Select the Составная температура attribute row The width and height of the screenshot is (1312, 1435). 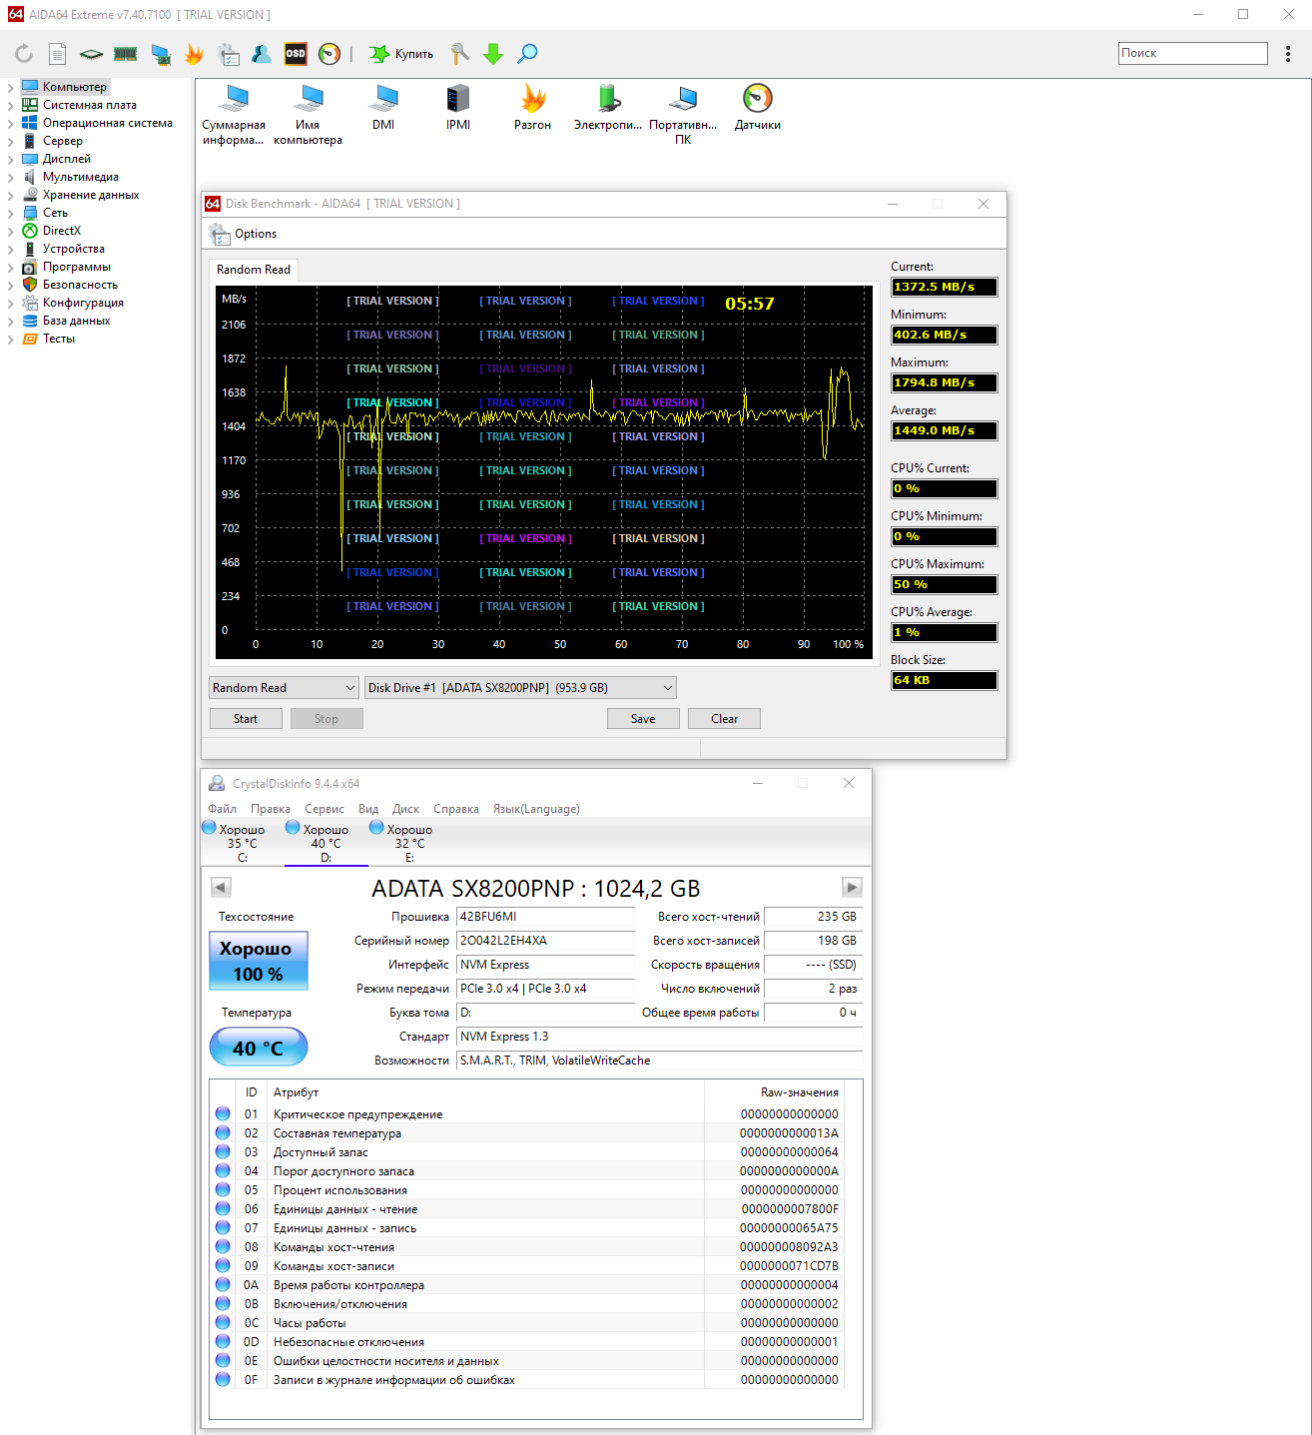527,1133
